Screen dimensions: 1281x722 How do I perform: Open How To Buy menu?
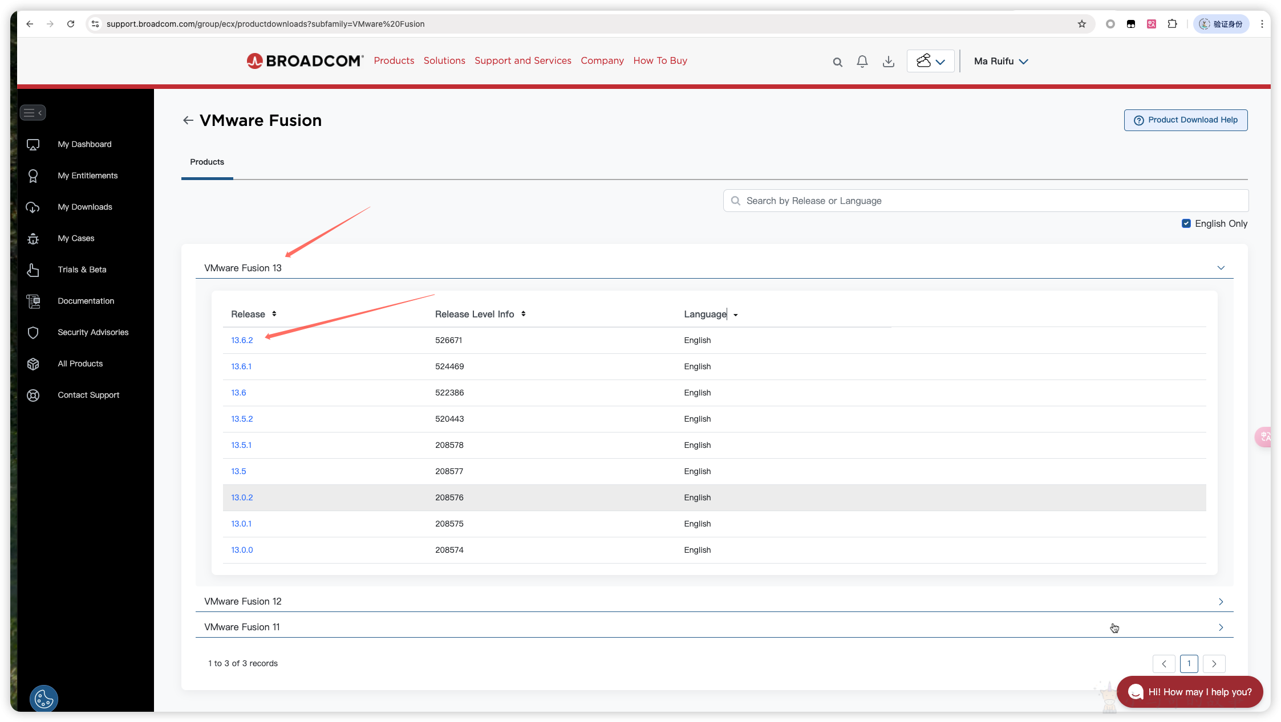(x=660, y=61)
